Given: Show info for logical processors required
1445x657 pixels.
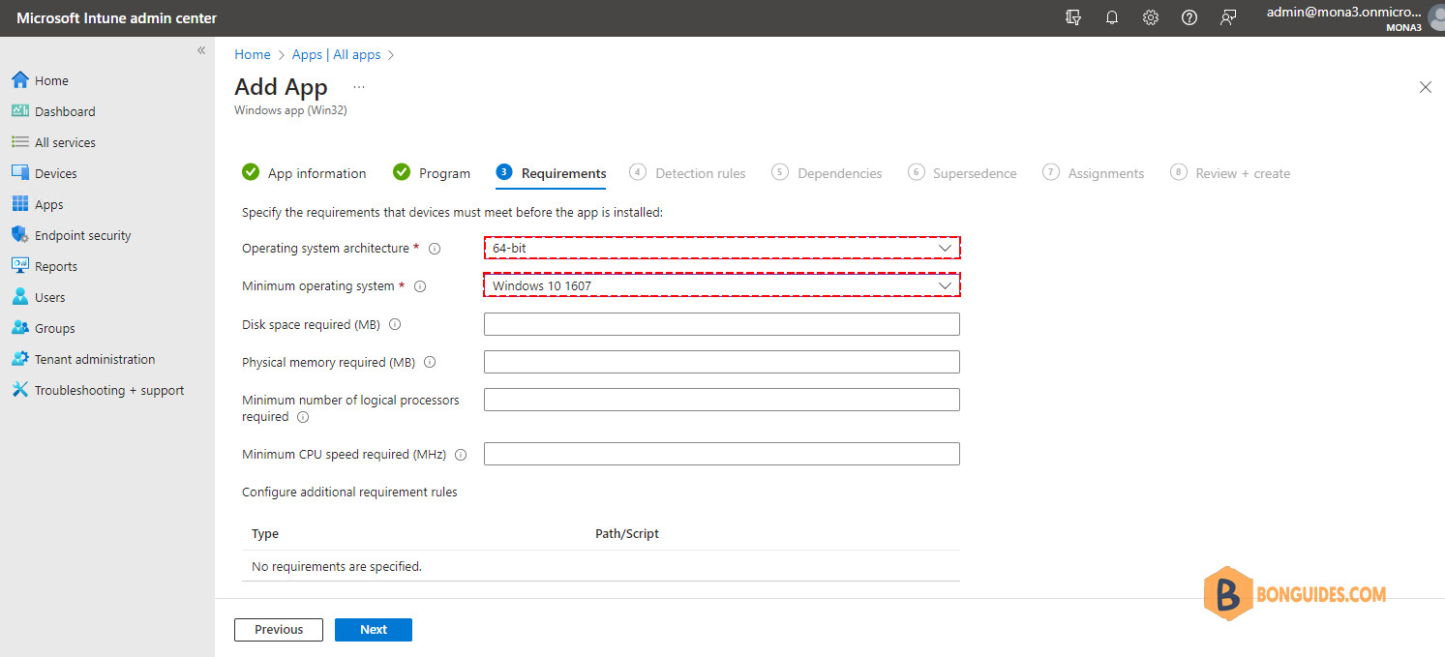Looking at the screenshot, I should (x=303, y=417).
